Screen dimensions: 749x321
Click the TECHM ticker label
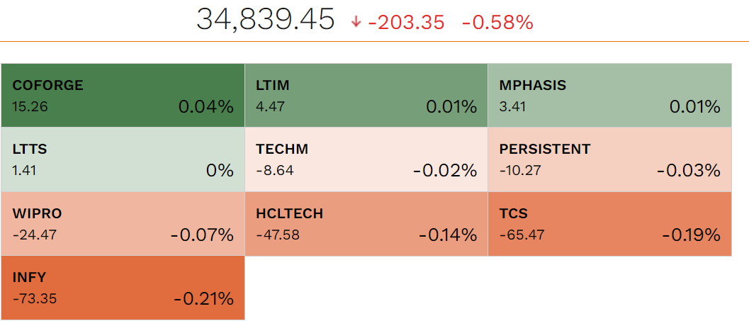point(282,149)
